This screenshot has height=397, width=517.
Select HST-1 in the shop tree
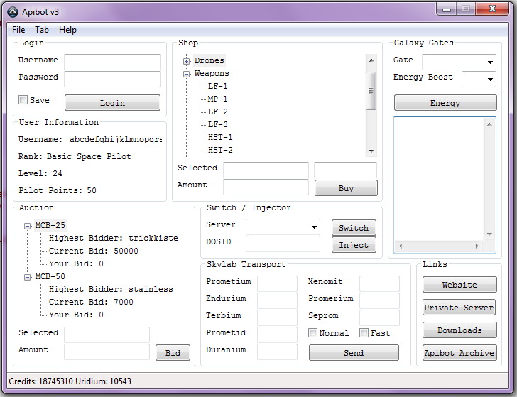pyautogui.click(x=220, y=137)
